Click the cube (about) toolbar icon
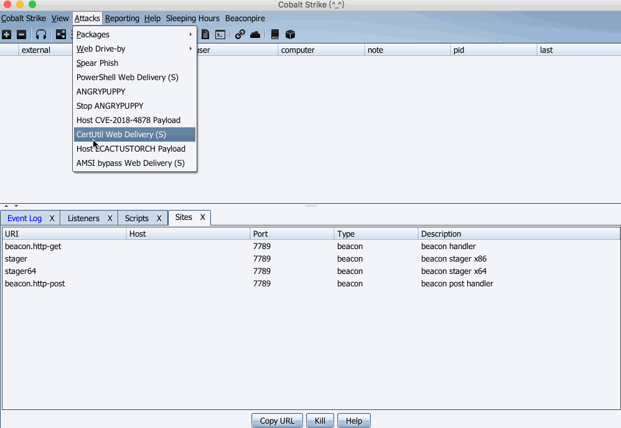Viewport: 621px width, 428px height. click(x=291, y=34)
